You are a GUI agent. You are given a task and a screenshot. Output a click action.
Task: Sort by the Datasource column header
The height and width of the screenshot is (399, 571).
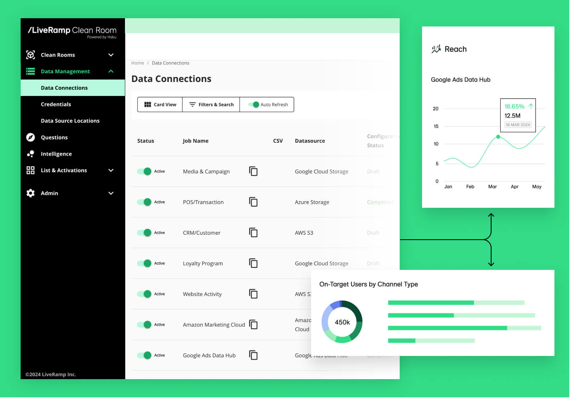point(310,141)
